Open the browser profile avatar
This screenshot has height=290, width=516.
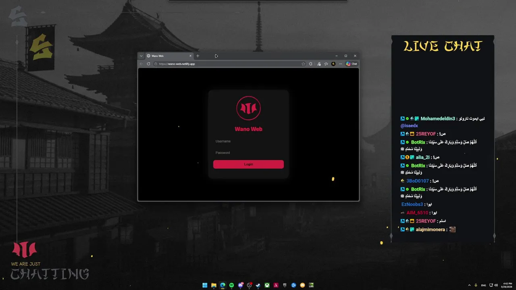pyautogui.click(x=333, y=64)
